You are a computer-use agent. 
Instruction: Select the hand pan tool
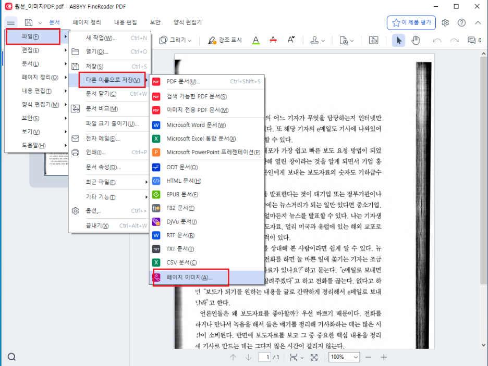pyautogui.click(x=416, y=41)
